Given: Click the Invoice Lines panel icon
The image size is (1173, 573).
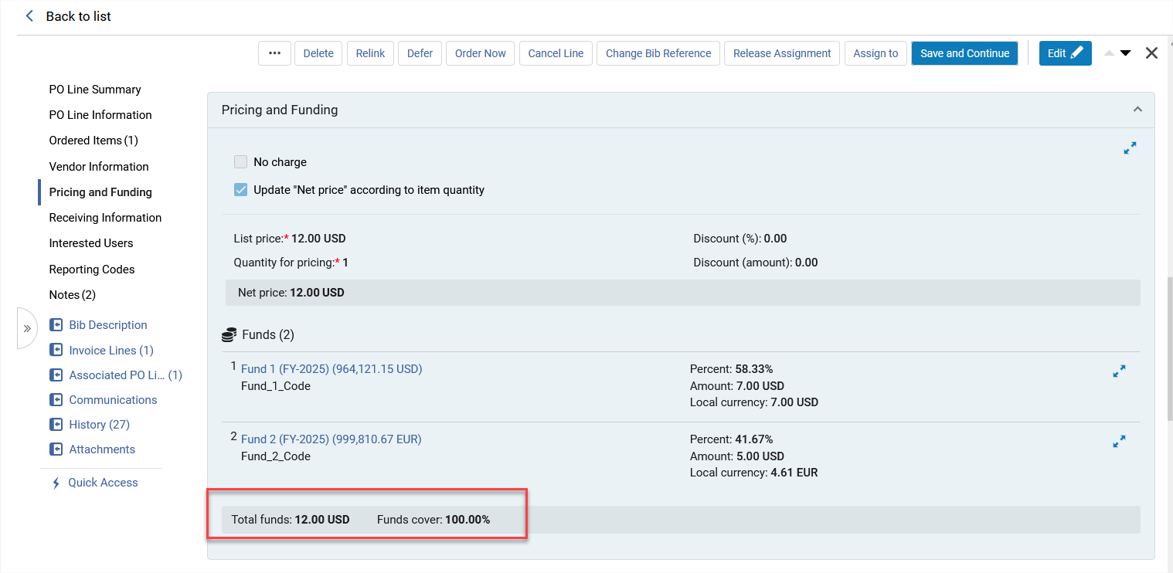Looking at the screenshot, I should point(56,350).
